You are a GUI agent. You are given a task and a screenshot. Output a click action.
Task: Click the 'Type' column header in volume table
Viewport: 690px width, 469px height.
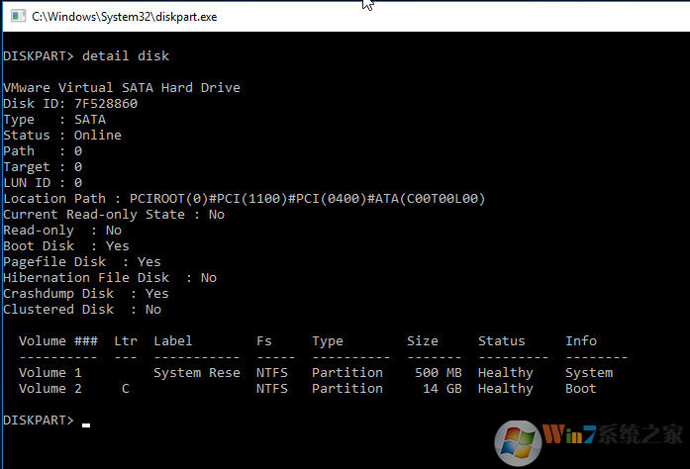(x=328, y=341)
